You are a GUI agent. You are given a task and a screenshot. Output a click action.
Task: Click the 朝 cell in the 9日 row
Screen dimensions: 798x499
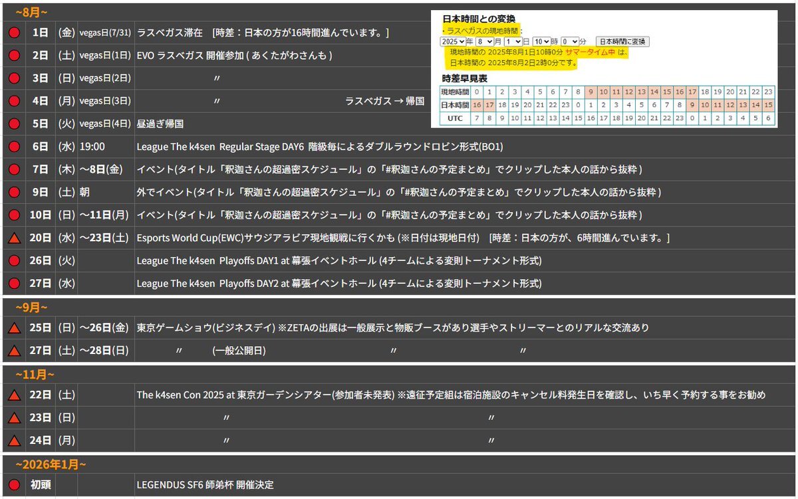pyautogui.click(x=106, y=193)
